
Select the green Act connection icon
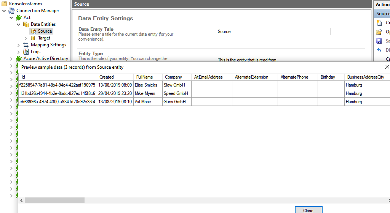pos(19,17)
